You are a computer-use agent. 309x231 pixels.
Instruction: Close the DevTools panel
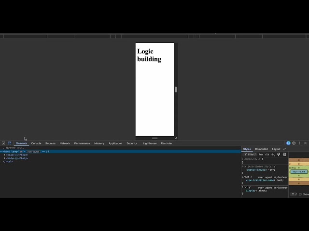click(x=306, y=143)
